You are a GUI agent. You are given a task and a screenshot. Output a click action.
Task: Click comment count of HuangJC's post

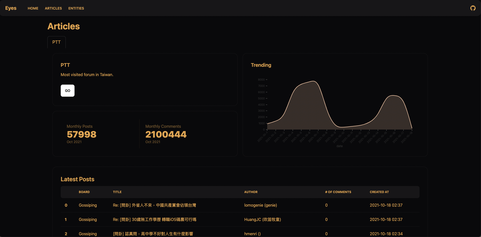(326, 219)
